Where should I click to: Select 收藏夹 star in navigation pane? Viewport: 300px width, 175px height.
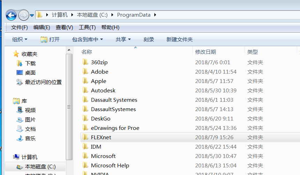pos(16,54)
